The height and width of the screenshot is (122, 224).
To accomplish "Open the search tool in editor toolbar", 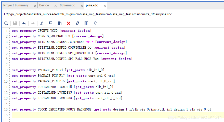I will [6, 23].
